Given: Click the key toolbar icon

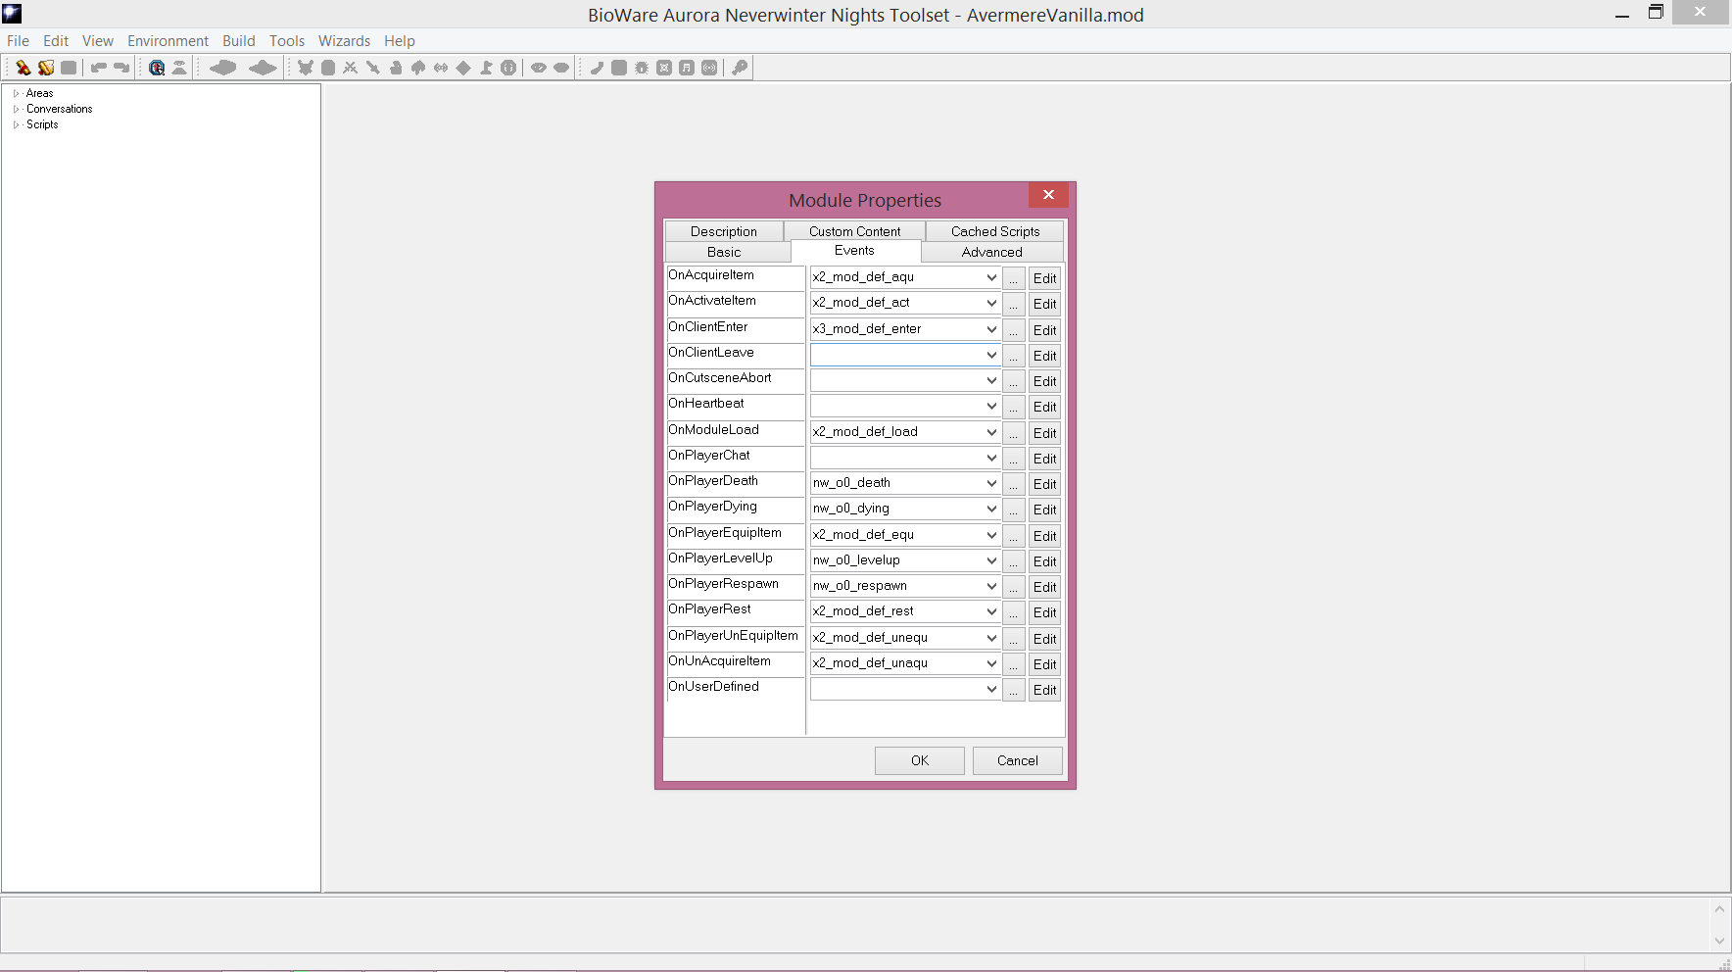Looking at the screenshot, I should pyautogui.click(x=740, y=68).
